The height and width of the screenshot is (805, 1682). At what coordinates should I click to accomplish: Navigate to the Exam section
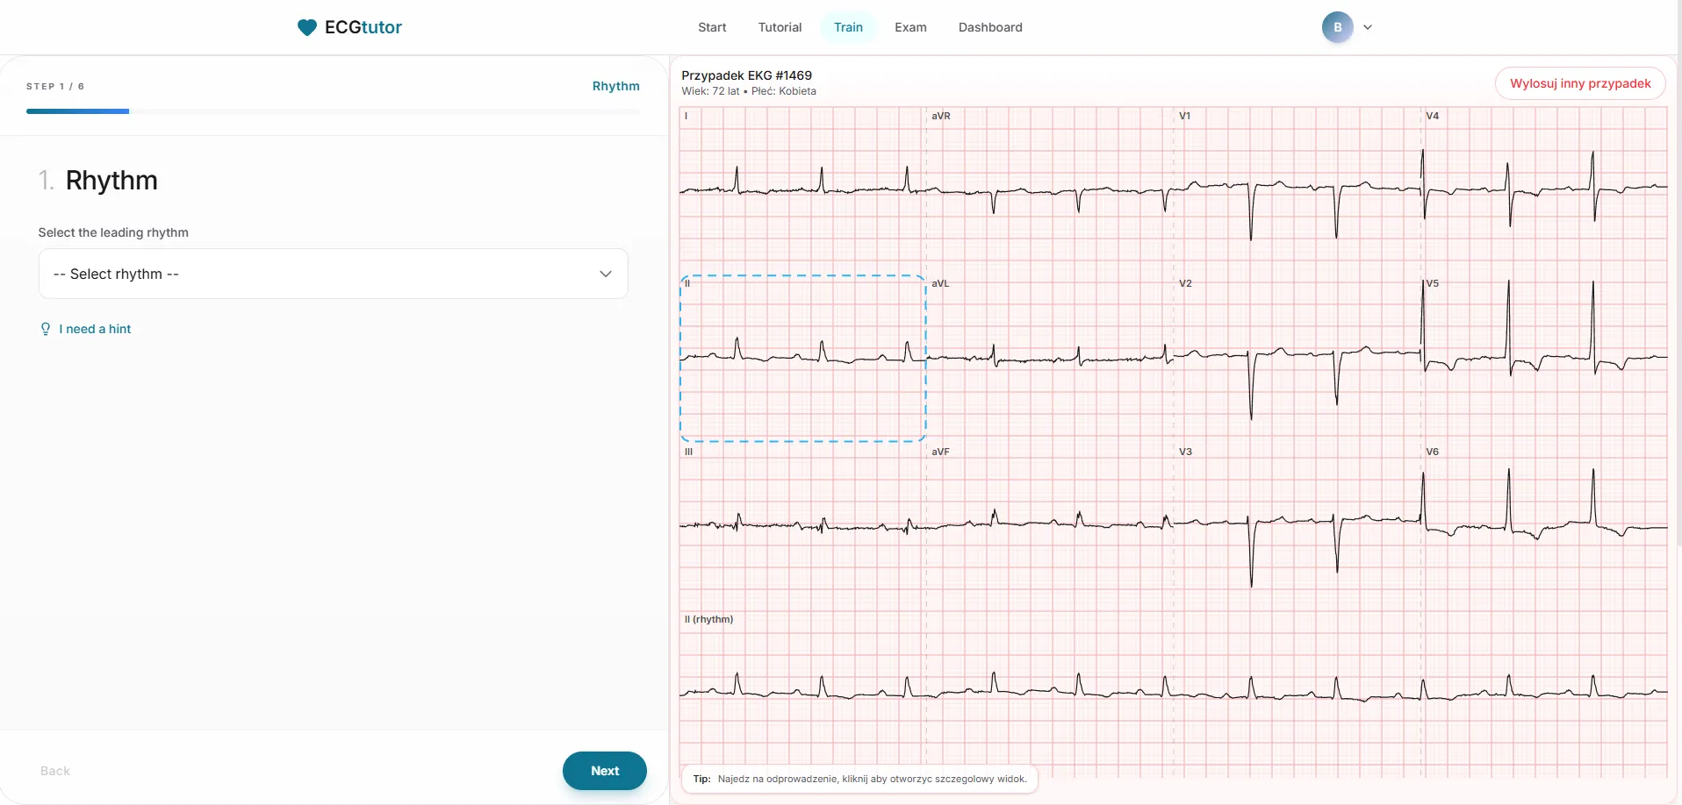[x=910, y=27]
